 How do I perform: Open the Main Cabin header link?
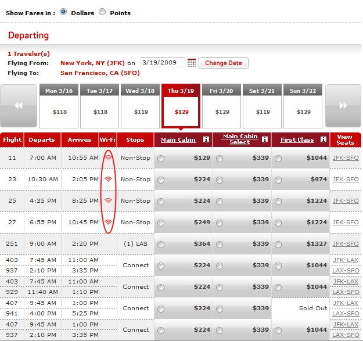click(x=177, y=140)
